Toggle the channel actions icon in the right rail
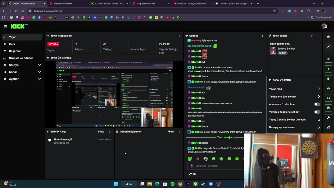The image size is (334, 188). point(328,108)
